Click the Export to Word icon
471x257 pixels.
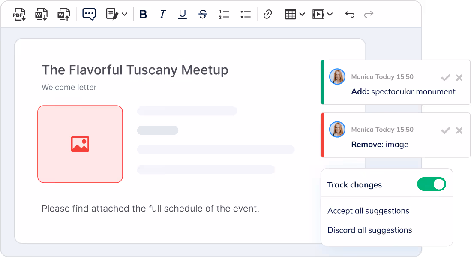pyautogui.click(x=42, y=14)
